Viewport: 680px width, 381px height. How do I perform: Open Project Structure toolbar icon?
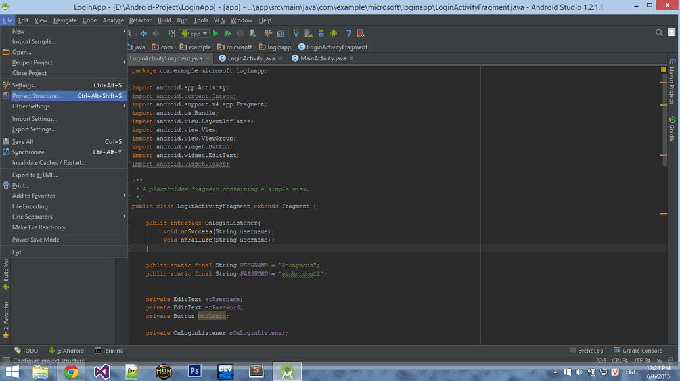click(x=281, y=34)
